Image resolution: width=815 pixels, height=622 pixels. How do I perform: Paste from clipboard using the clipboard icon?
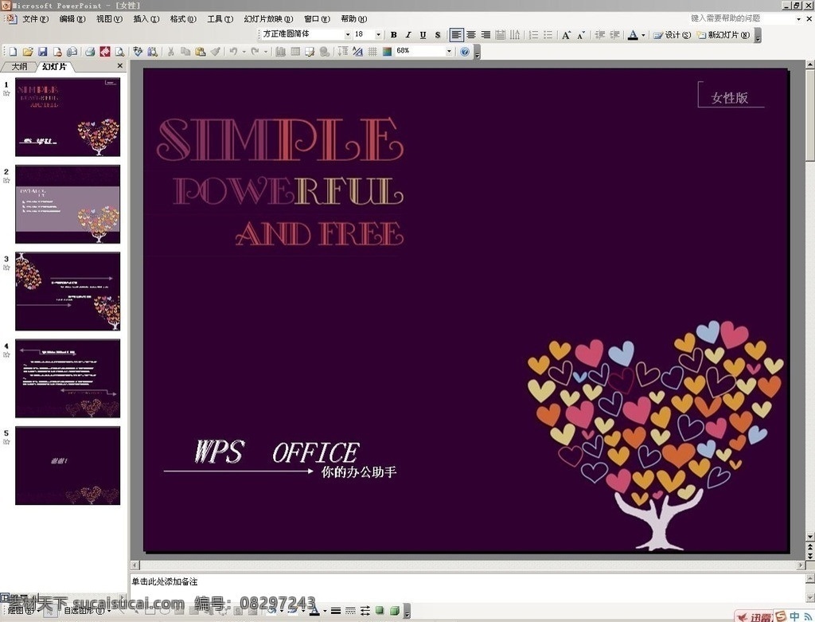(x=200, y=52)
